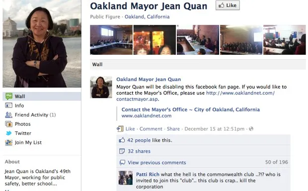Open the first meeting room photo thumbnail
Screen dimensions: 308x191
point(111,40)
